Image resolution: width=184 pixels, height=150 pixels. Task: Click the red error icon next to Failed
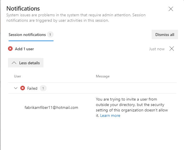[23, 88]
